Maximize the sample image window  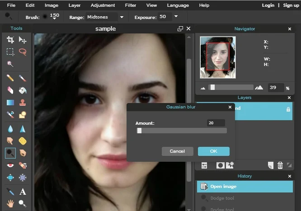click(180, 28)
